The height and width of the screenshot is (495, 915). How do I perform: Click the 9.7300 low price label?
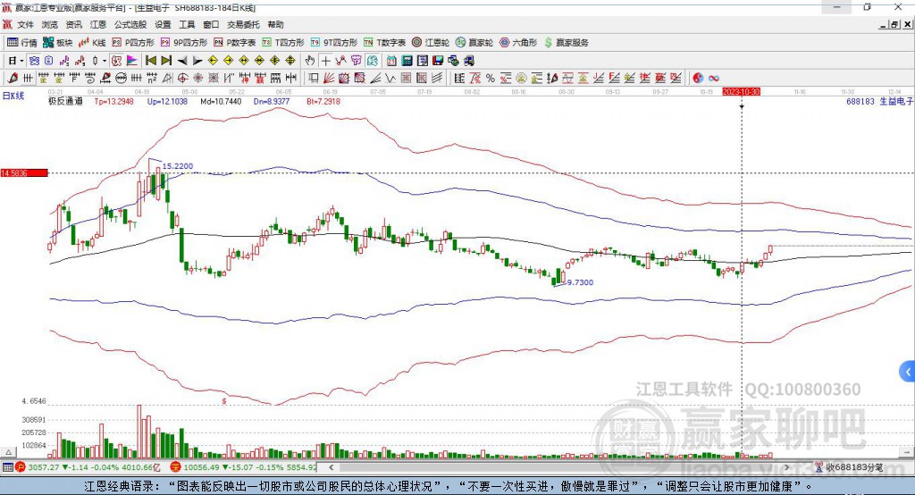pyautogui.click(x=580, y=282)
